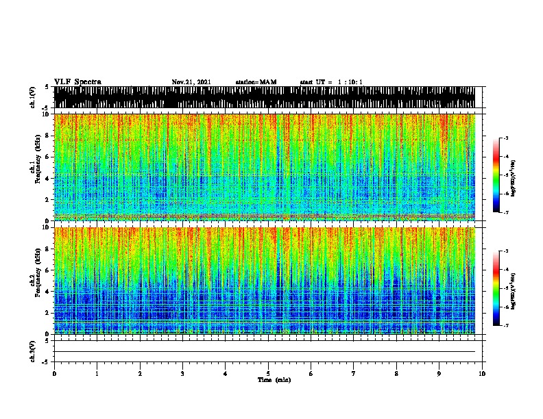This screenshot has height=419, width=543.
Task: Click time axis tick label "5"
Action: coord(268,374)
